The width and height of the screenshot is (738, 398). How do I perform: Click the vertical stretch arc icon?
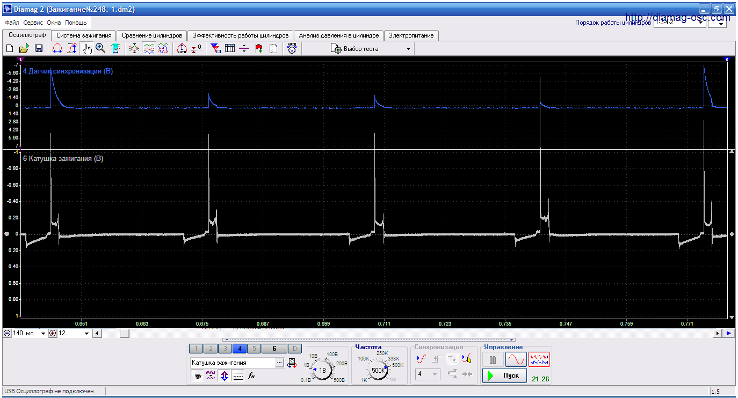[x=72, y=49]
